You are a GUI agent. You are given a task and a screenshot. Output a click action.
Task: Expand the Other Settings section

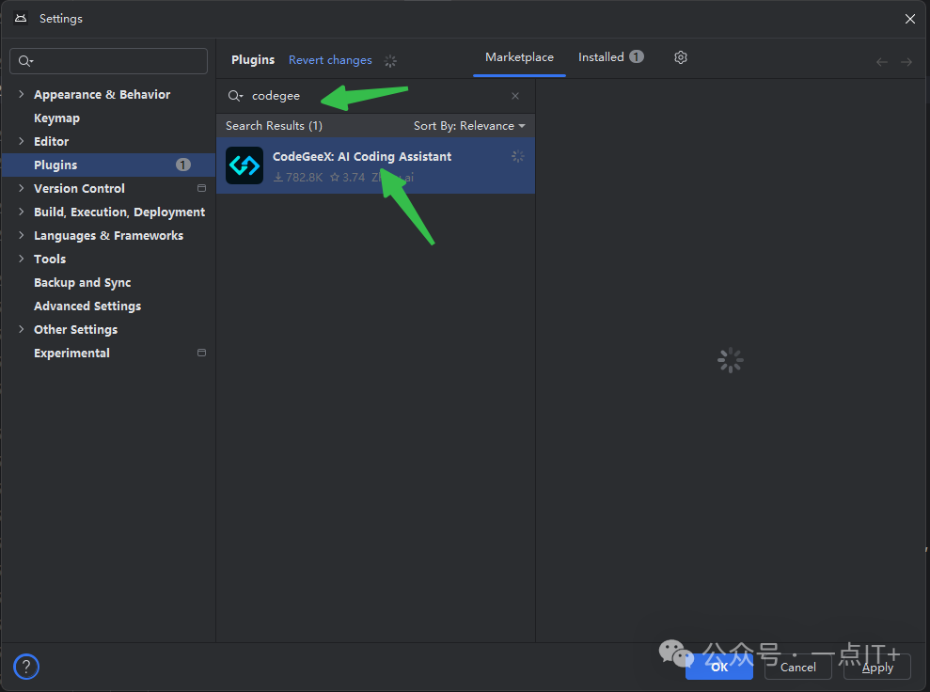22,329
